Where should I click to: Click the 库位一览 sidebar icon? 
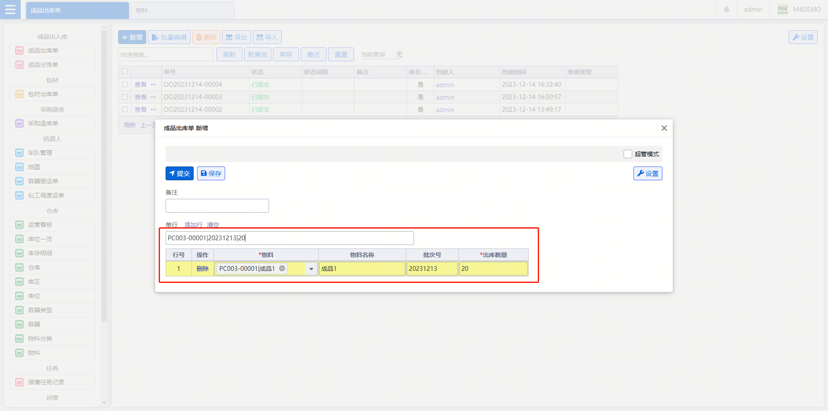click(x=19, y=239)
